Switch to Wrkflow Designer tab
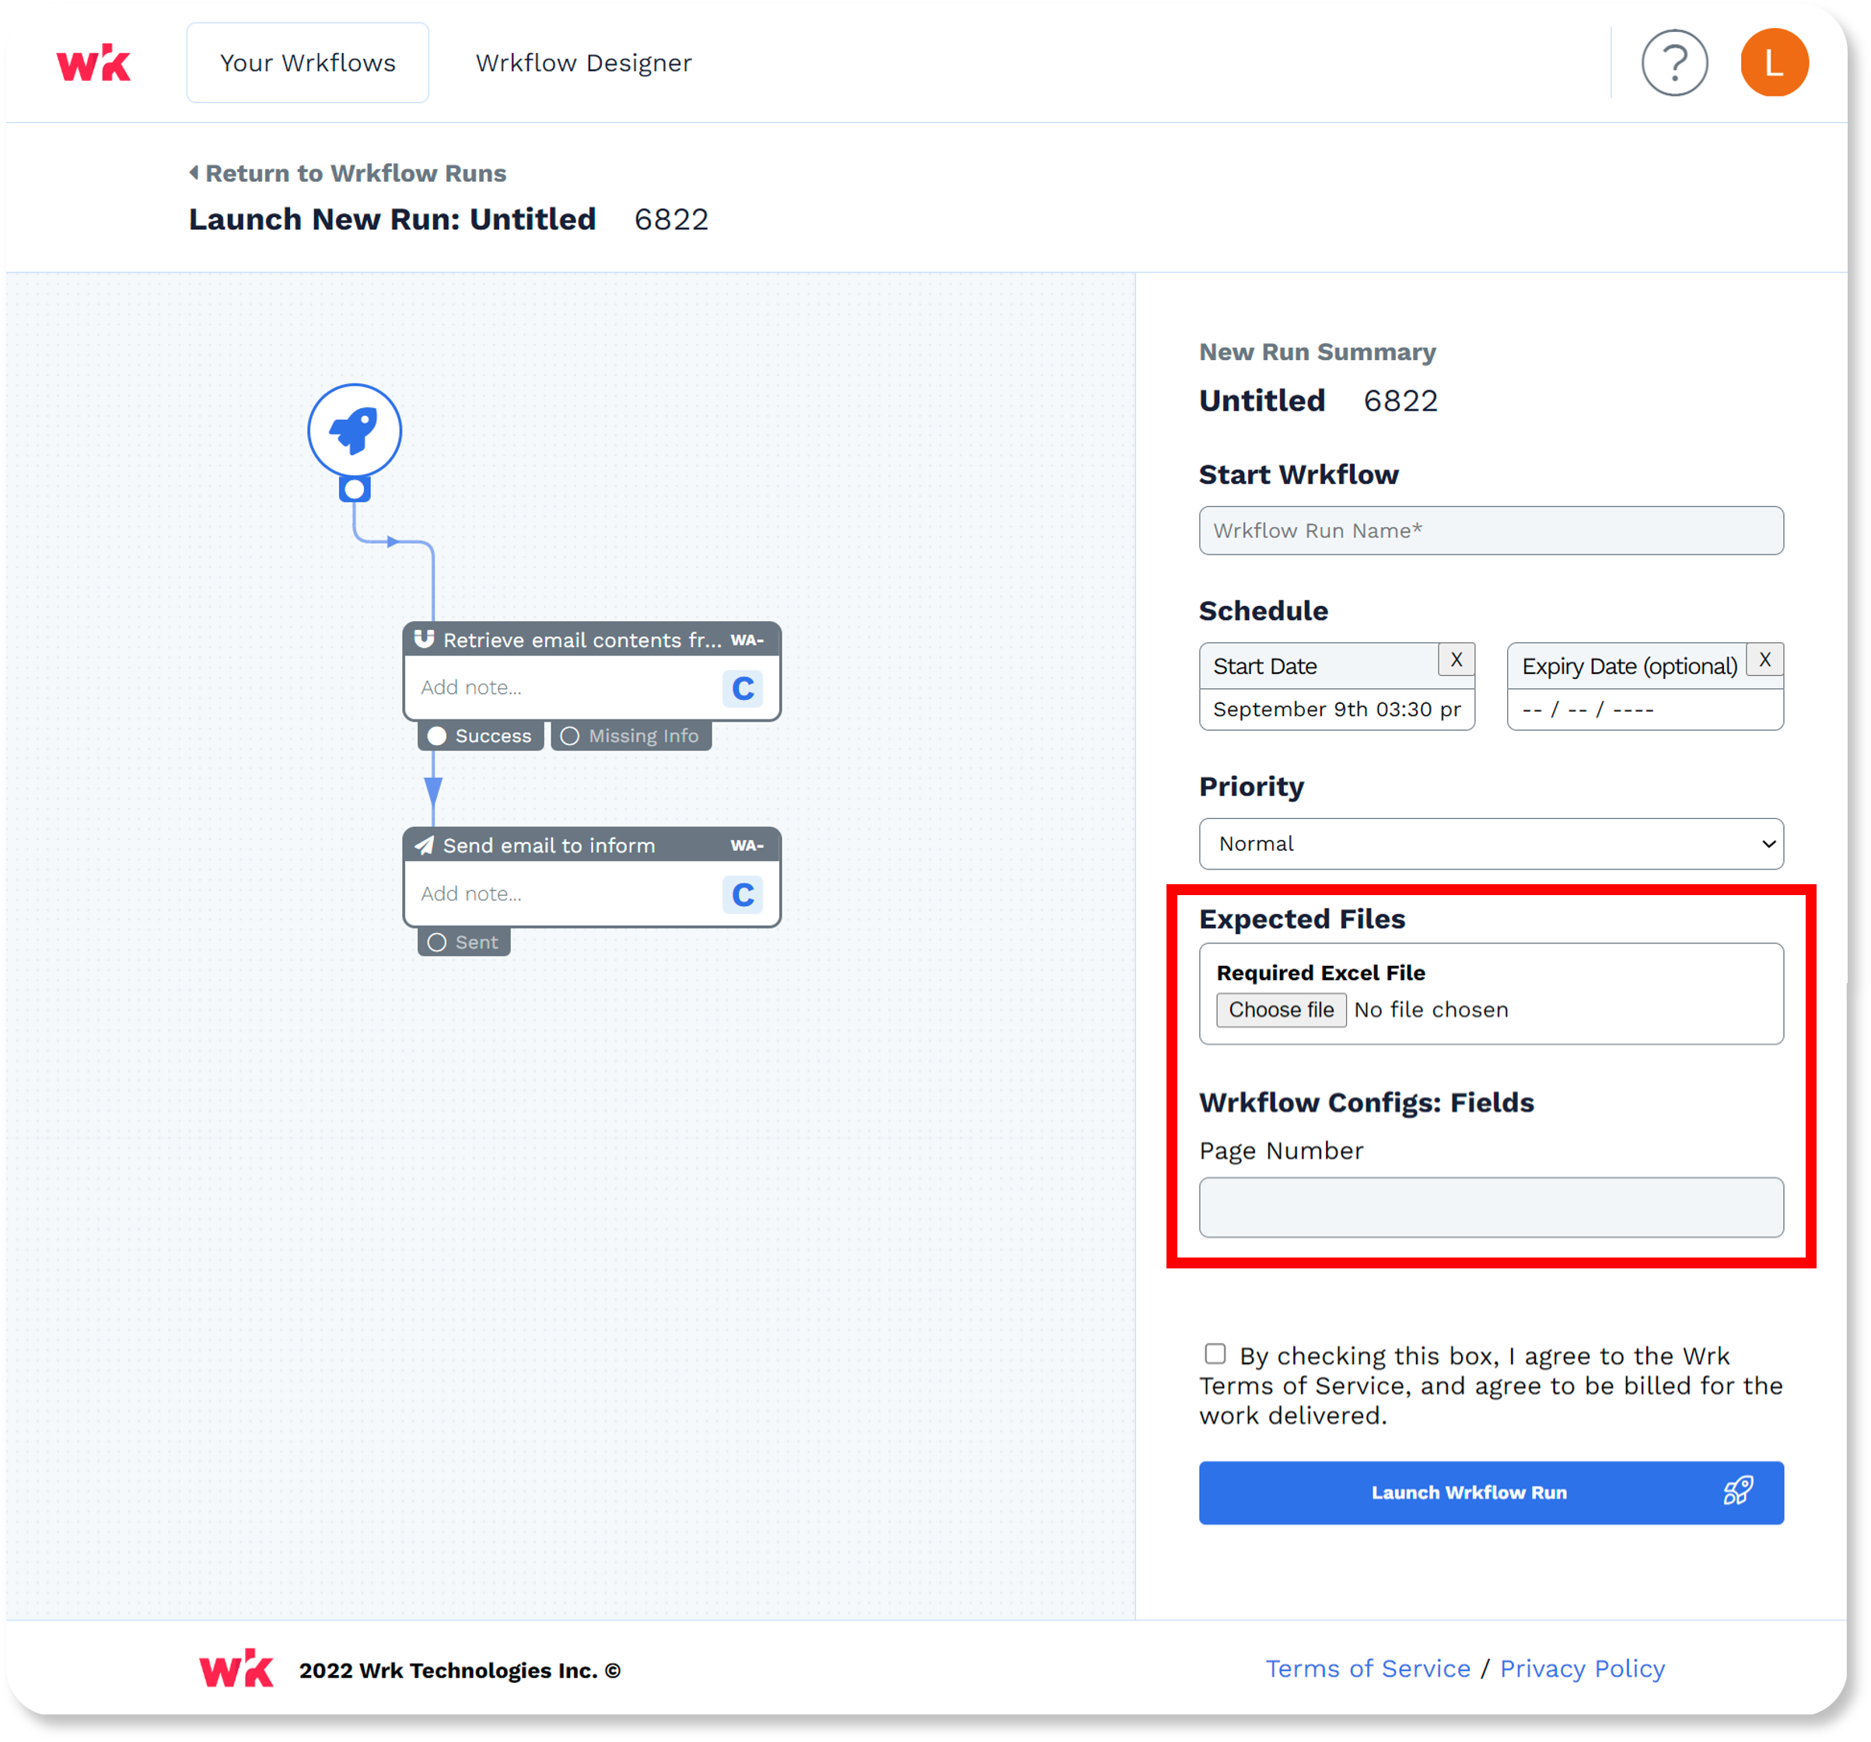 click(583, 62)
